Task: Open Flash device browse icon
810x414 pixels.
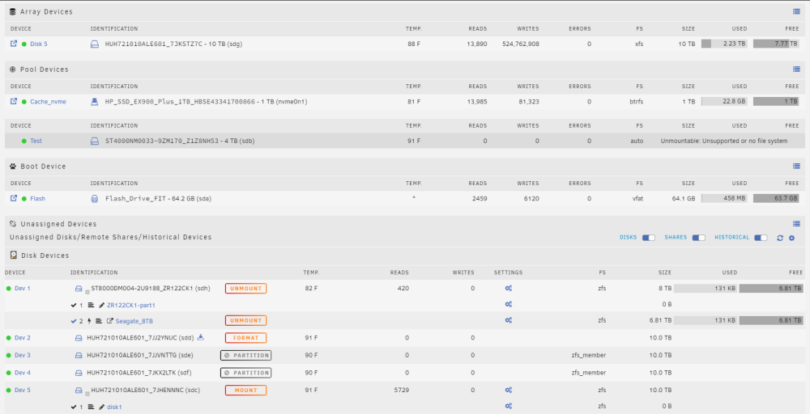Action: click(x=14, y=198)
